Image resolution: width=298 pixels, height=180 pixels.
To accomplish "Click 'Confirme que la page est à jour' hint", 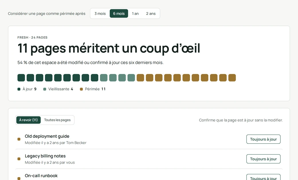I will (x=241, y=120).
